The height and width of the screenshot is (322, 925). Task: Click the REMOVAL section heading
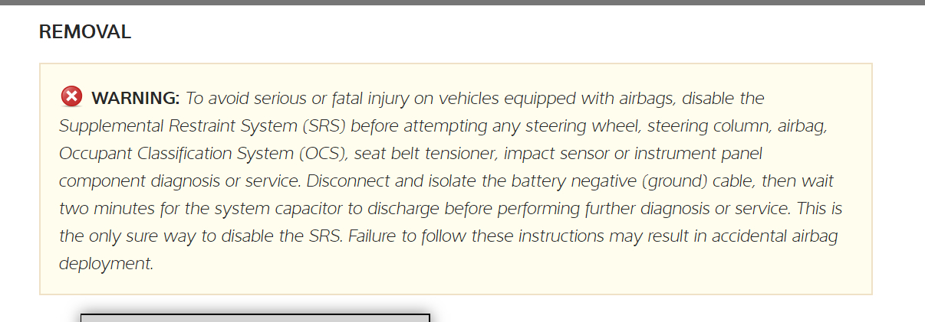(85, 32)
